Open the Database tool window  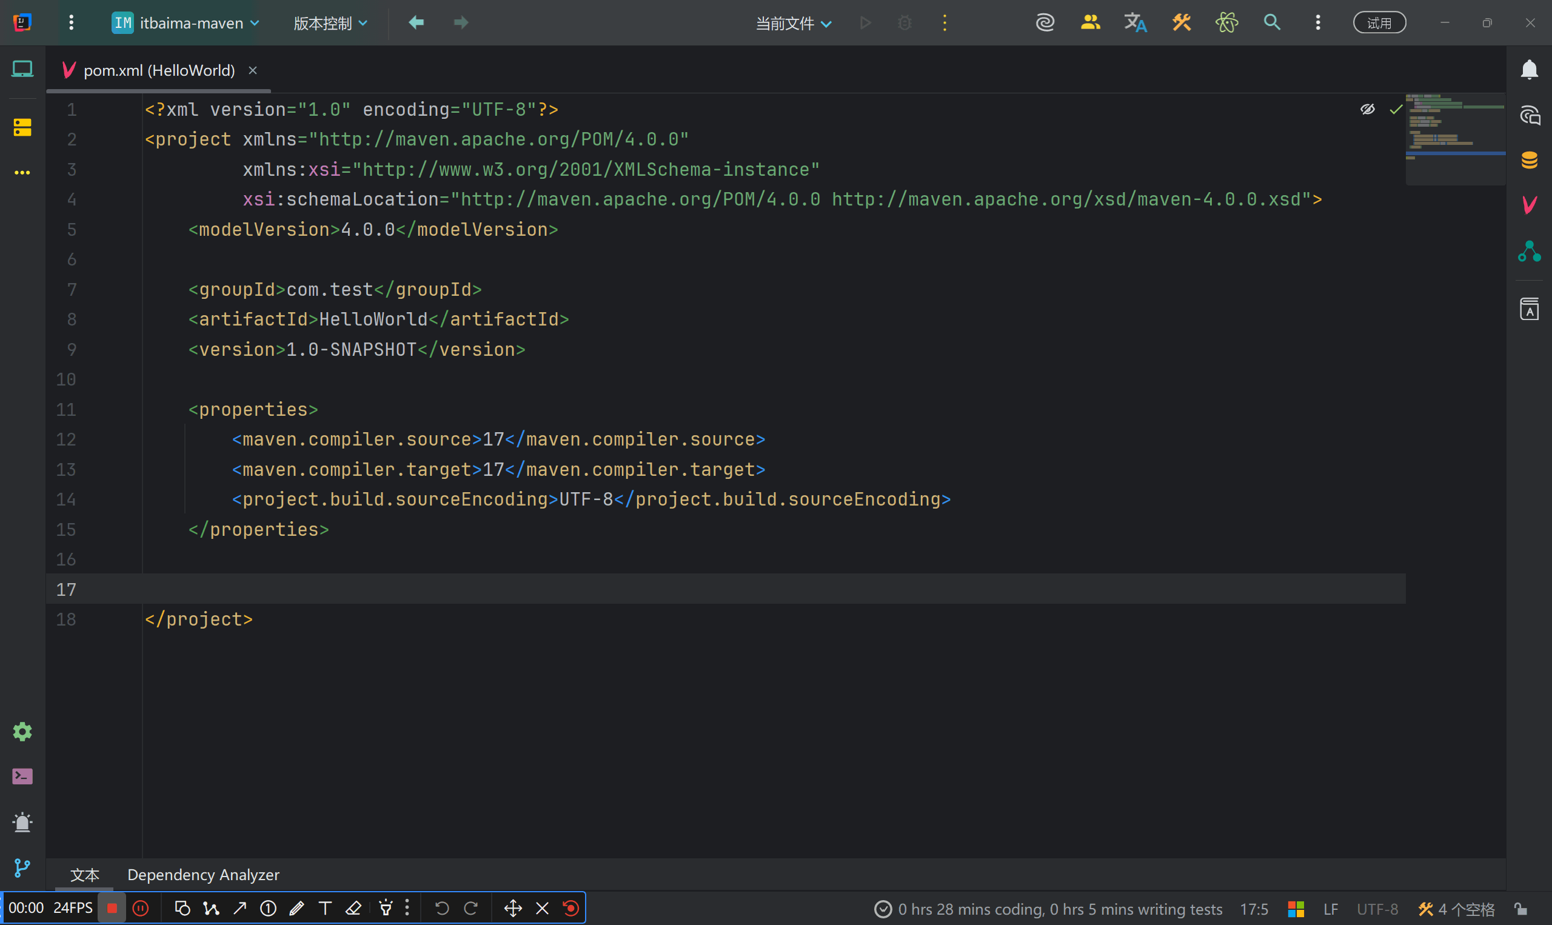(x=1529, y=160)
